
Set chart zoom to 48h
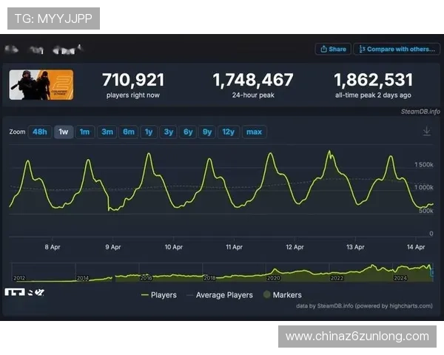tap(39, 132)
